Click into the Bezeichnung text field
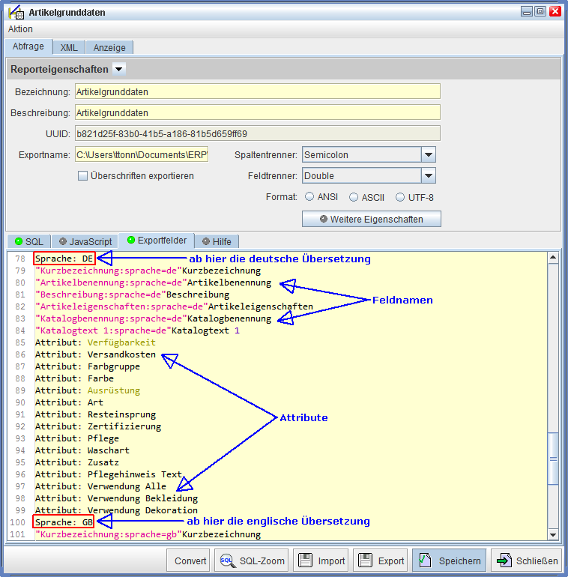Screen dimensions: 568x577 click(x=257, y=91)
